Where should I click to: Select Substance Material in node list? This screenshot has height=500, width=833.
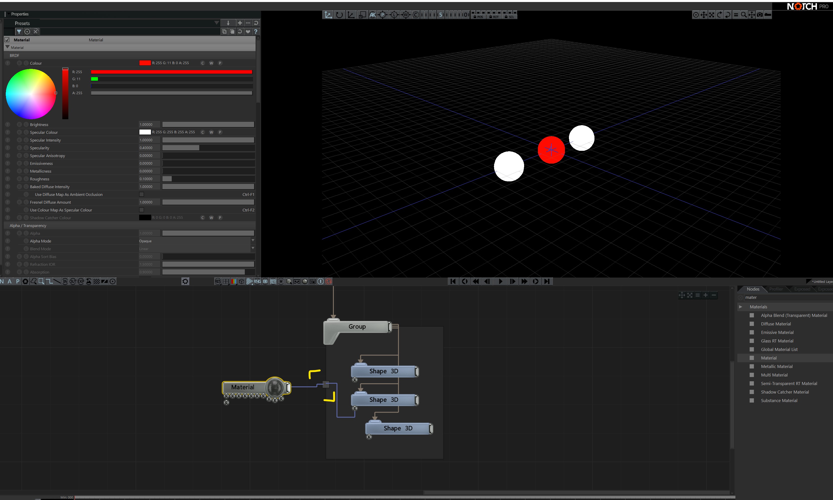[779, 401]
